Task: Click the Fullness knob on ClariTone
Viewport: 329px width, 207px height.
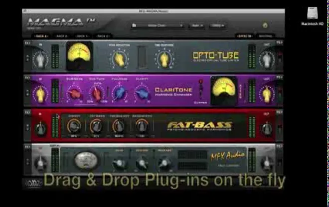Action: pos(120,94)
